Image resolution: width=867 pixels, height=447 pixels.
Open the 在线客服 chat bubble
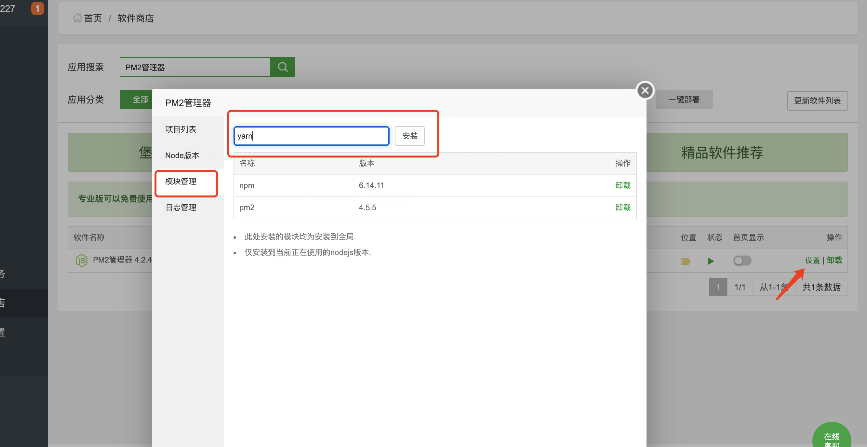[831, 437]
